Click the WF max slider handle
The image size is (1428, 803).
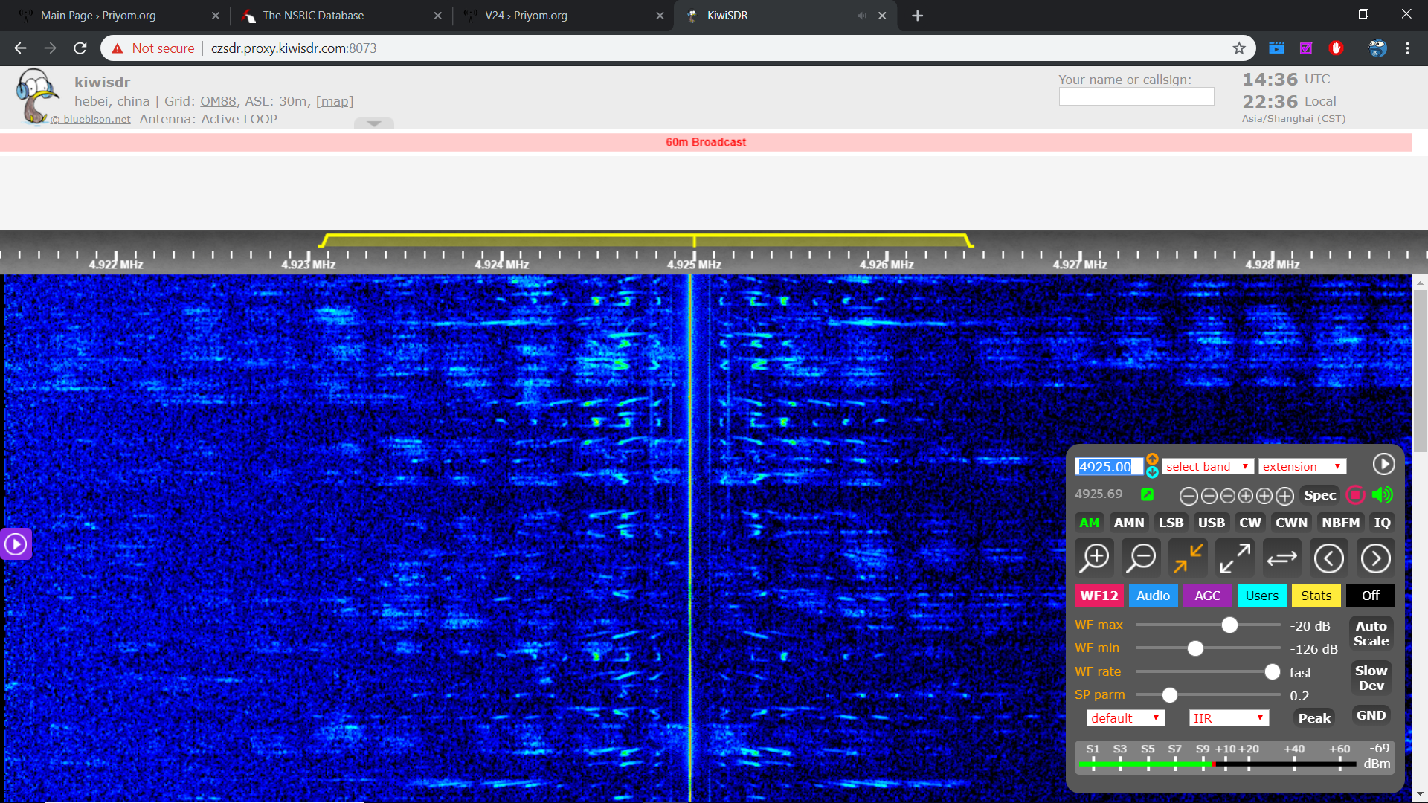point(1229,625)
